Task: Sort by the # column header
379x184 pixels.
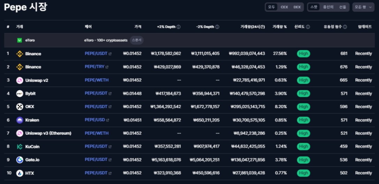Action: (8, 27)
